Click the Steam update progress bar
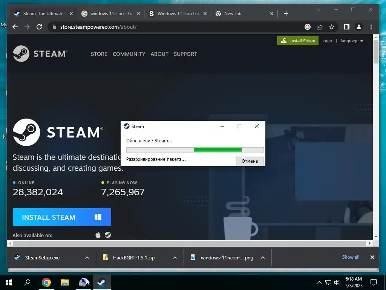386x290 pixels. (x=195, y=150)
